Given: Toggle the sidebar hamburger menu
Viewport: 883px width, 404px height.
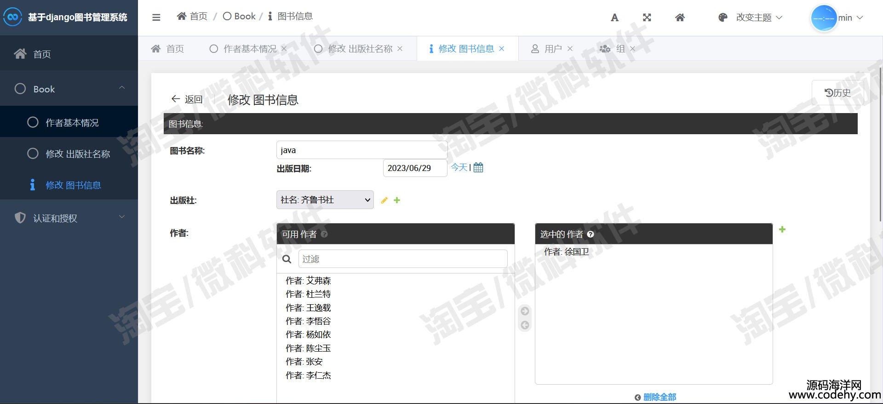Looking at the screenshot, I should tap(156, 17).
